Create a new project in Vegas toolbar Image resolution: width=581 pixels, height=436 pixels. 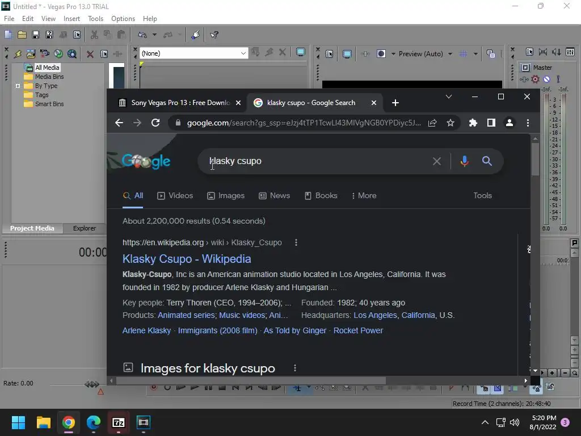click(x=8, y=35)
